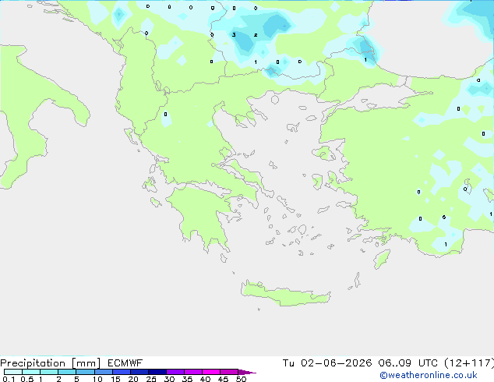Click the '(12+117)' forecast offset text
Viewport: 494px width, 382px height.
click(469, 363)
